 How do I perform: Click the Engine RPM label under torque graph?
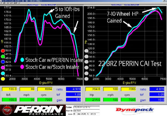[46, 83]
